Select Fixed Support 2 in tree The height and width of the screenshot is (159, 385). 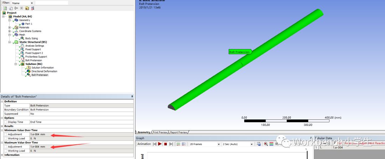(34, 53)
